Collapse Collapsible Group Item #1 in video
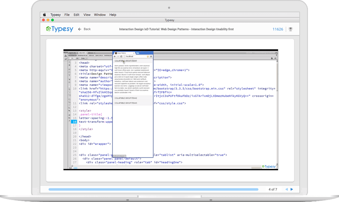Screen dimensions: 339x202 126,61
